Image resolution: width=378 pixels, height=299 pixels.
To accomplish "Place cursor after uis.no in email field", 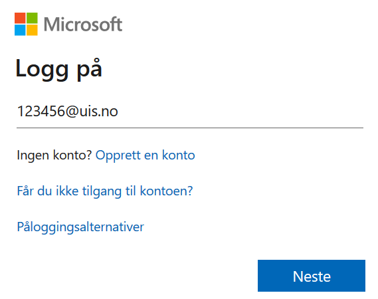I will tap(119, 112).
